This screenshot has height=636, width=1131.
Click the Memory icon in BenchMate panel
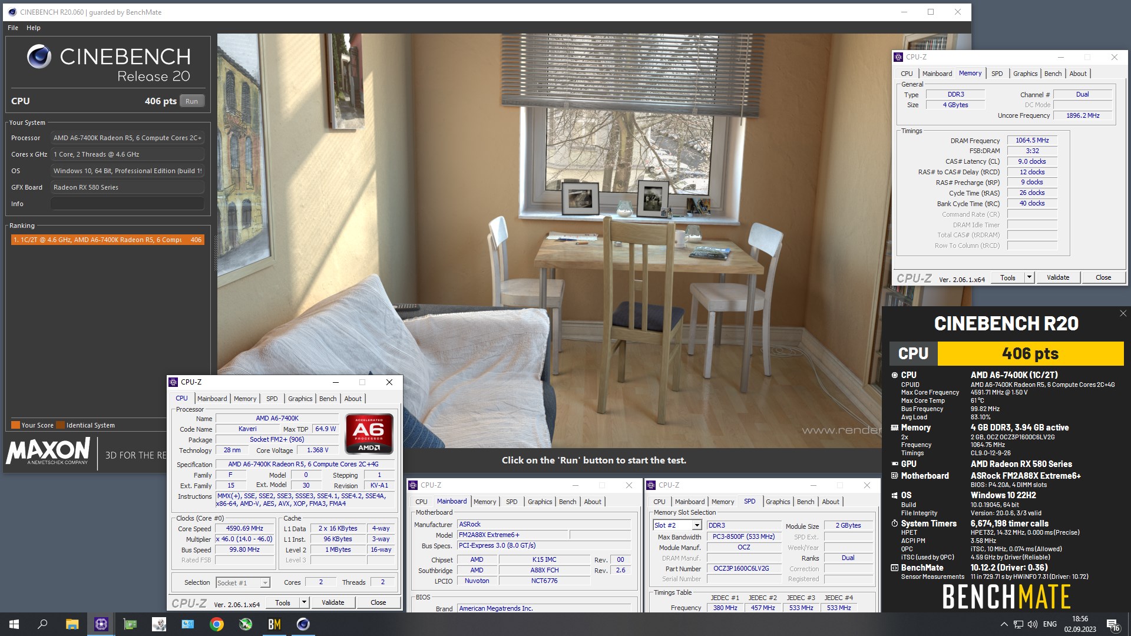click(895, 428)
